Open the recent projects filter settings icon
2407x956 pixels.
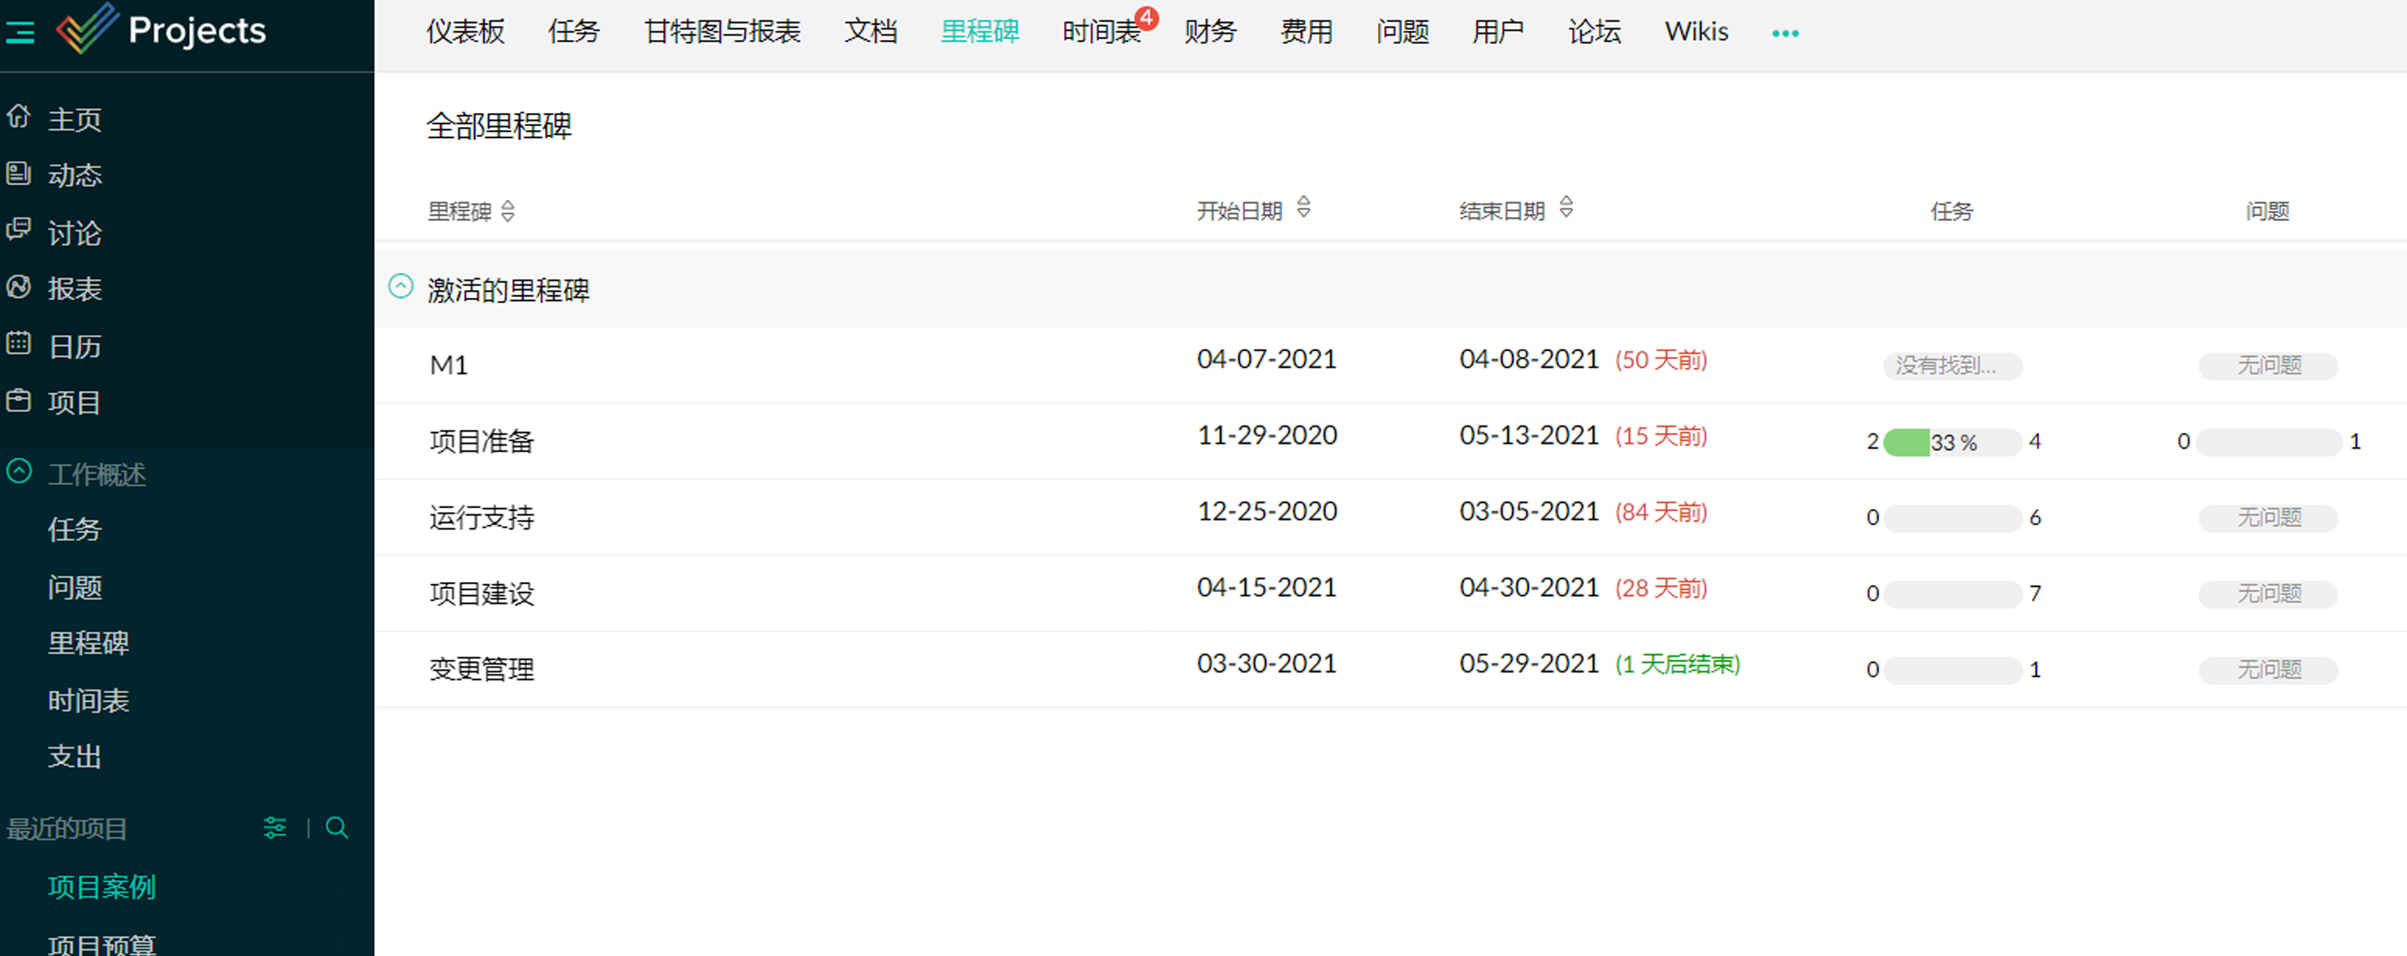point(274,827)
